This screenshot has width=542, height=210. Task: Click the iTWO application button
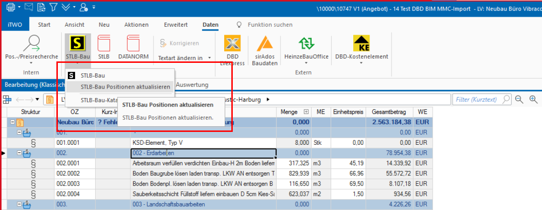[x=15, y=25]
